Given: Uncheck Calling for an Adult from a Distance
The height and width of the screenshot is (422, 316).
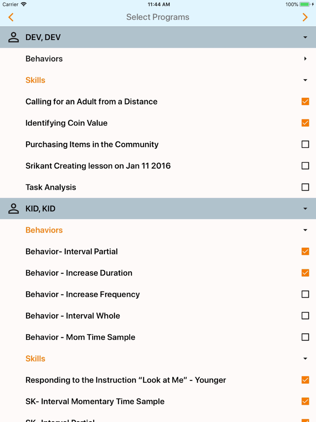Looking at the screenshot, I should point(305,102).
